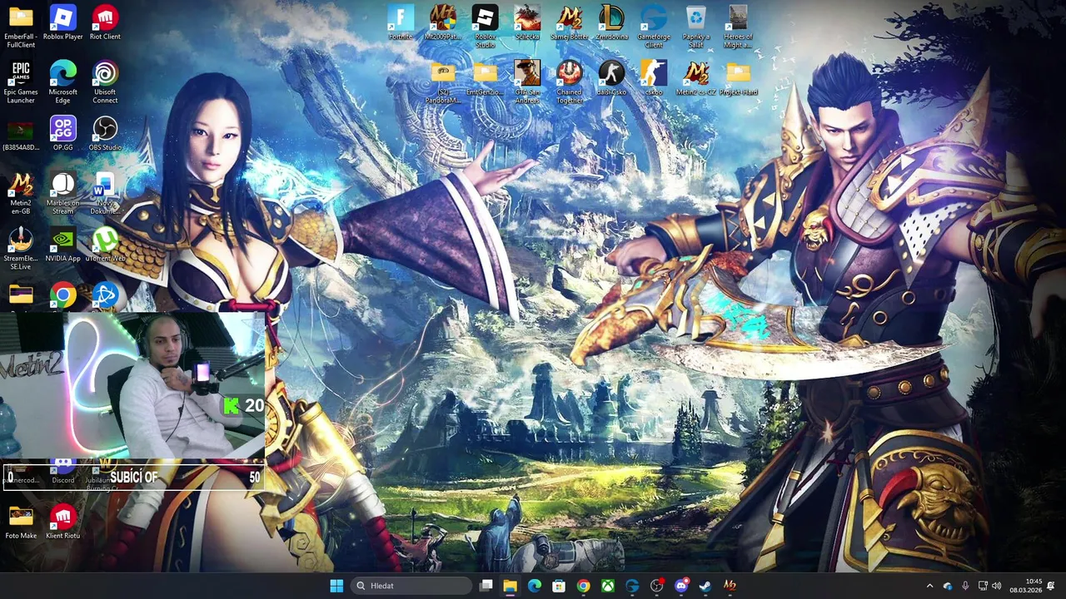The height and width of the screenshot is (599, 1066).
Task: Open Riot Client desktop shortcut
Action: (x=105, y=22)
